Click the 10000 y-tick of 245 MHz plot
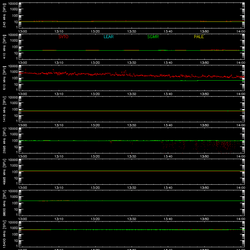Image resolution: width=250 pixels, height=250 pixels. pos(13,4)
